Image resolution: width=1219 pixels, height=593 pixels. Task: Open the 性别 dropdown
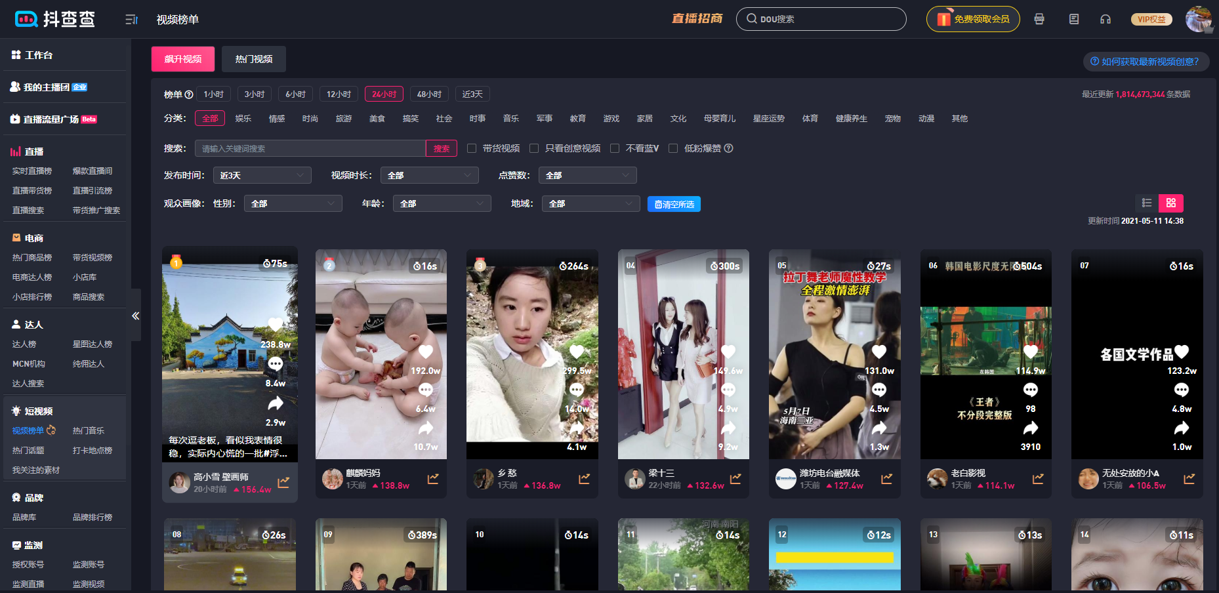(x=293, y=203)
